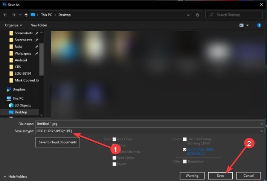Select This PC in the navigation pane
Image resolution: width=267 pixels, height=181 pixels.
pos(18,98)
